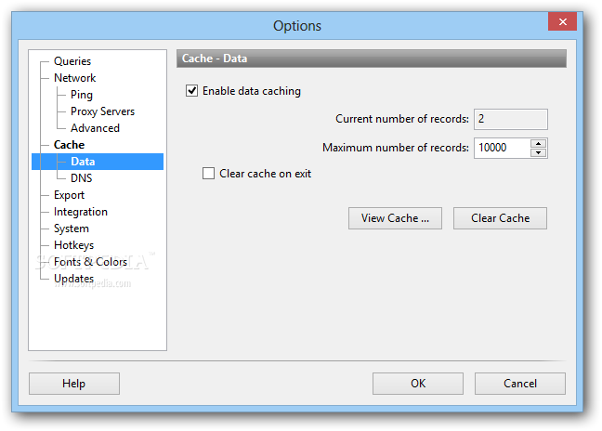
Task: Toggle the Enable data caching checkbox
Action: 192,91
